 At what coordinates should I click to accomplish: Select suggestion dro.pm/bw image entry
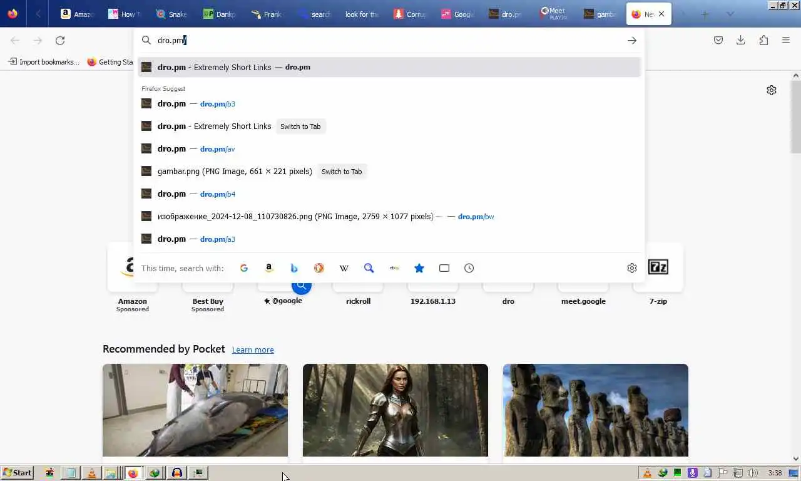coord(389,217)
